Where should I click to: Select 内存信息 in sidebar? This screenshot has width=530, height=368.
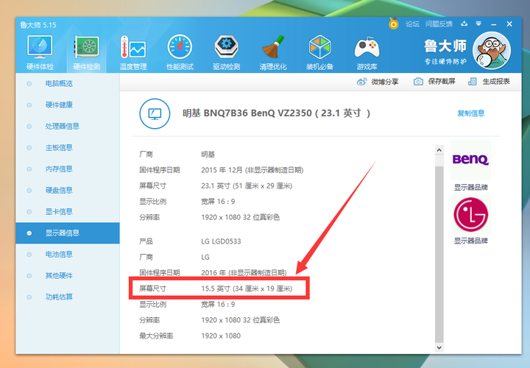click(x=68, y=169)
